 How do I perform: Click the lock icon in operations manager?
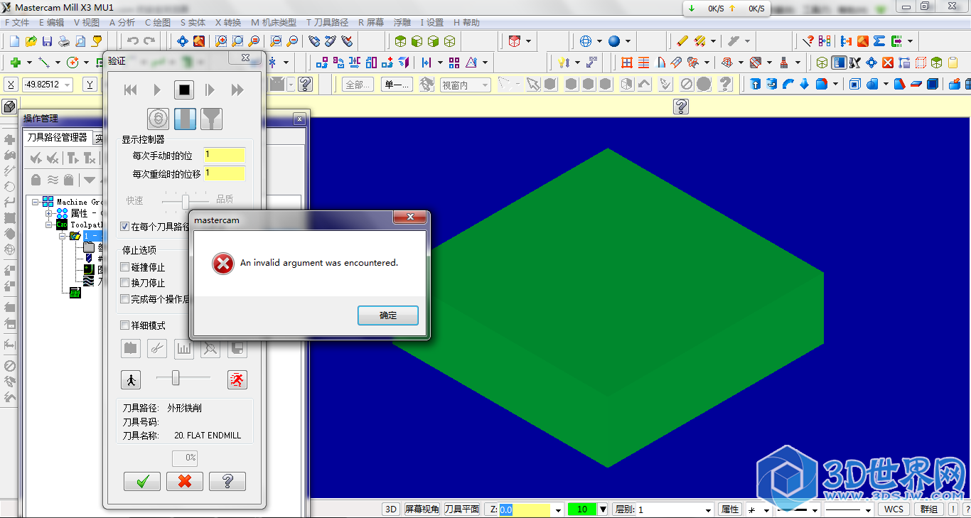pos(36,180)
